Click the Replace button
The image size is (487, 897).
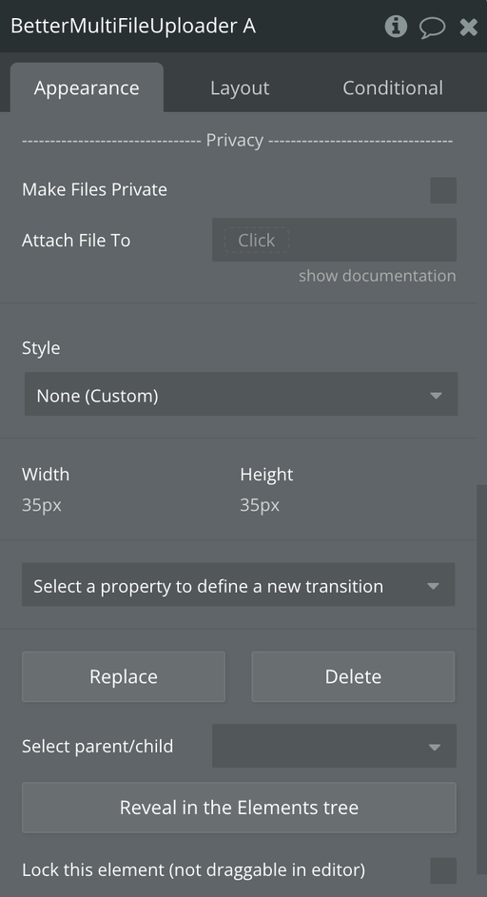124,676
